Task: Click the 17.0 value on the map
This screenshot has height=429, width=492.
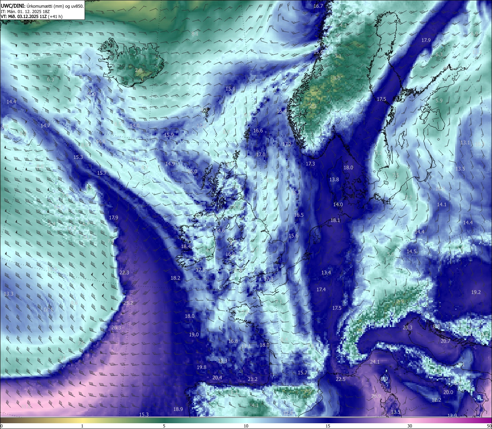Action: pyautogui.click(x=261, y=155)
